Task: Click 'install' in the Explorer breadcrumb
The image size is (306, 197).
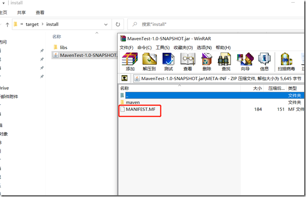Action: 52,24
